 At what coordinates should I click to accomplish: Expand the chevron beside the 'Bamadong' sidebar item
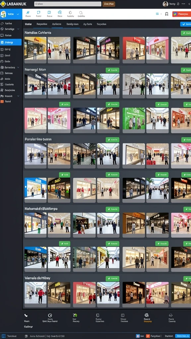click(18, 68)
